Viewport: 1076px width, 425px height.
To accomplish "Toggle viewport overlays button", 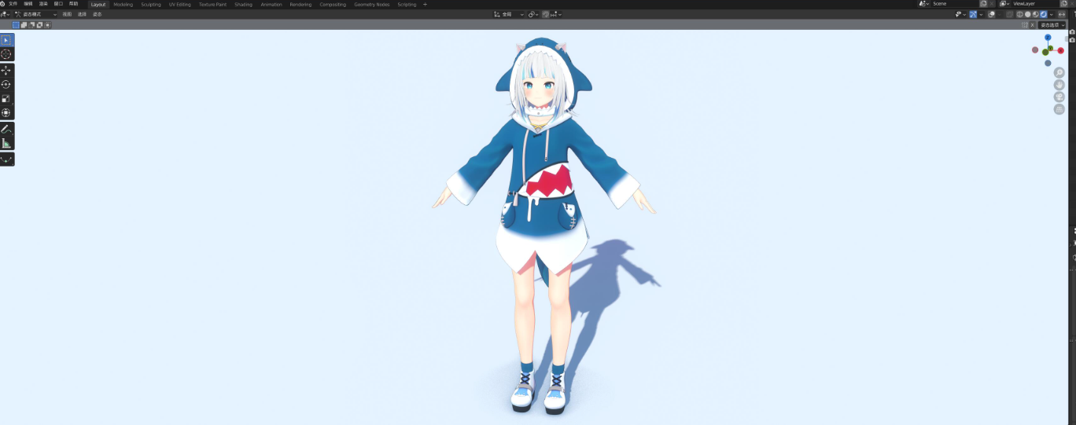I will (991, 14).
